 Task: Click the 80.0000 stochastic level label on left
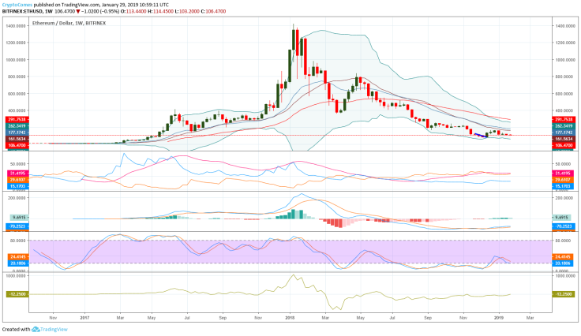[18, 241]
